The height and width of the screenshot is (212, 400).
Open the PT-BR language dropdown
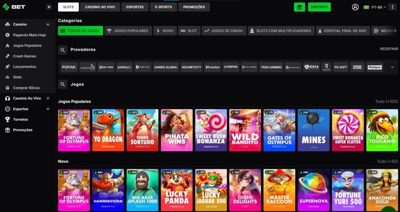pos(375,7)
